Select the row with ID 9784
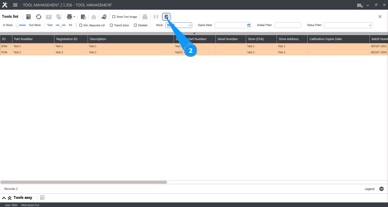 pyautogui.click(x=194, y=52)
